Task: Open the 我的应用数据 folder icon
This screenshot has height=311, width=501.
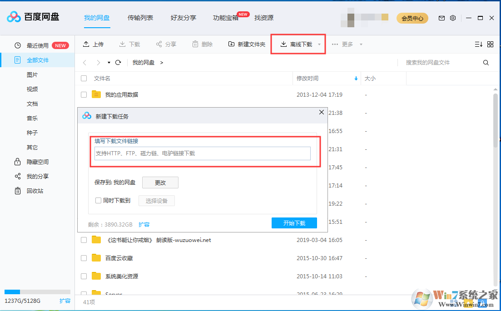Action: 96,94
